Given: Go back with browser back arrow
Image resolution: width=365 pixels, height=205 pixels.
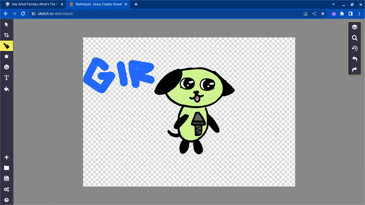Looking at the screenshot, I should 6,14.
